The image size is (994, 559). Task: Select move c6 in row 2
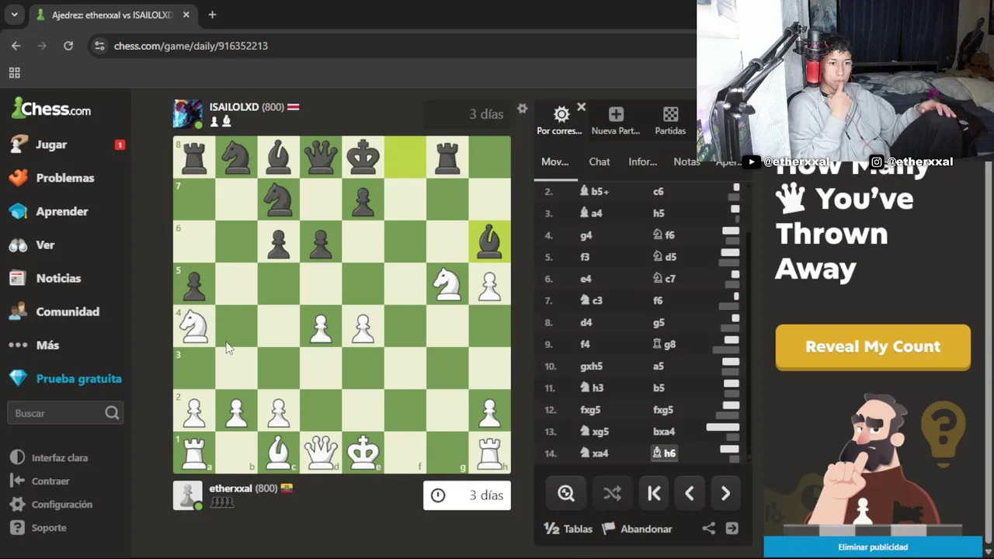point(658,191)
